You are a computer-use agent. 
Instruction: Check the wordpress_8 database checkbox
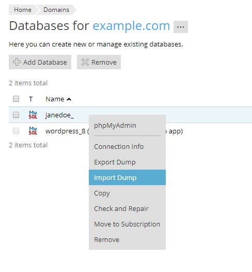[x=16, y=131]
